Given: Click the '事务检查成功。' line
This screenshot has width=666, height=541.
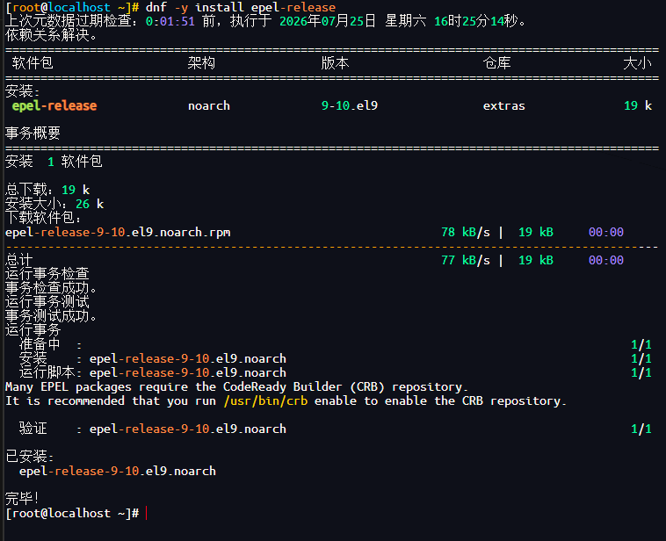Looking at the screenshot, I should point(51,288).
